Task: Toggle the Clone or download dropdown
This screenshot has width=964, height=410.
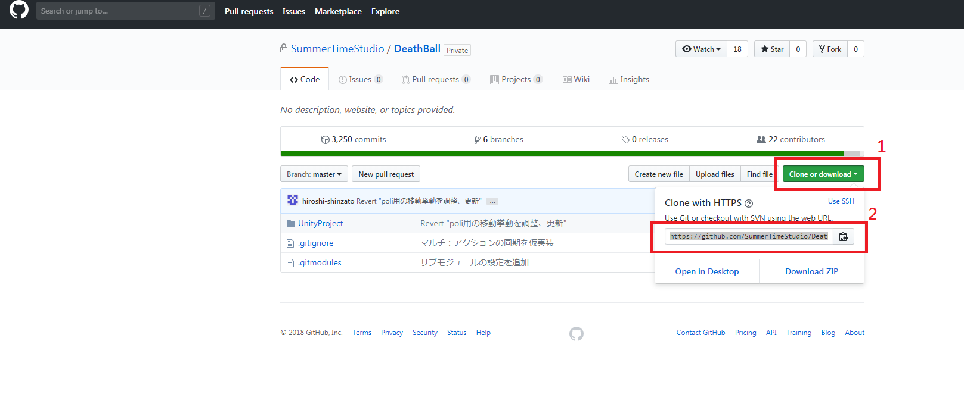Action: (823, 174)
